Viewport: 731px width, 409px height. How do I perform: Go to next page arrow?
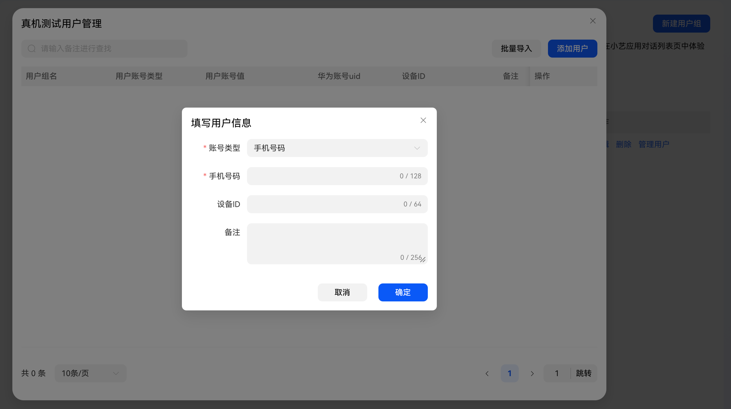532,374
